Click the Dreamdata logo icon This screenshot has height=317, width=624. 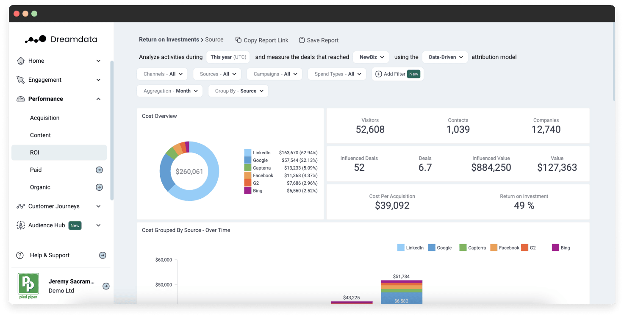point(36,39)
